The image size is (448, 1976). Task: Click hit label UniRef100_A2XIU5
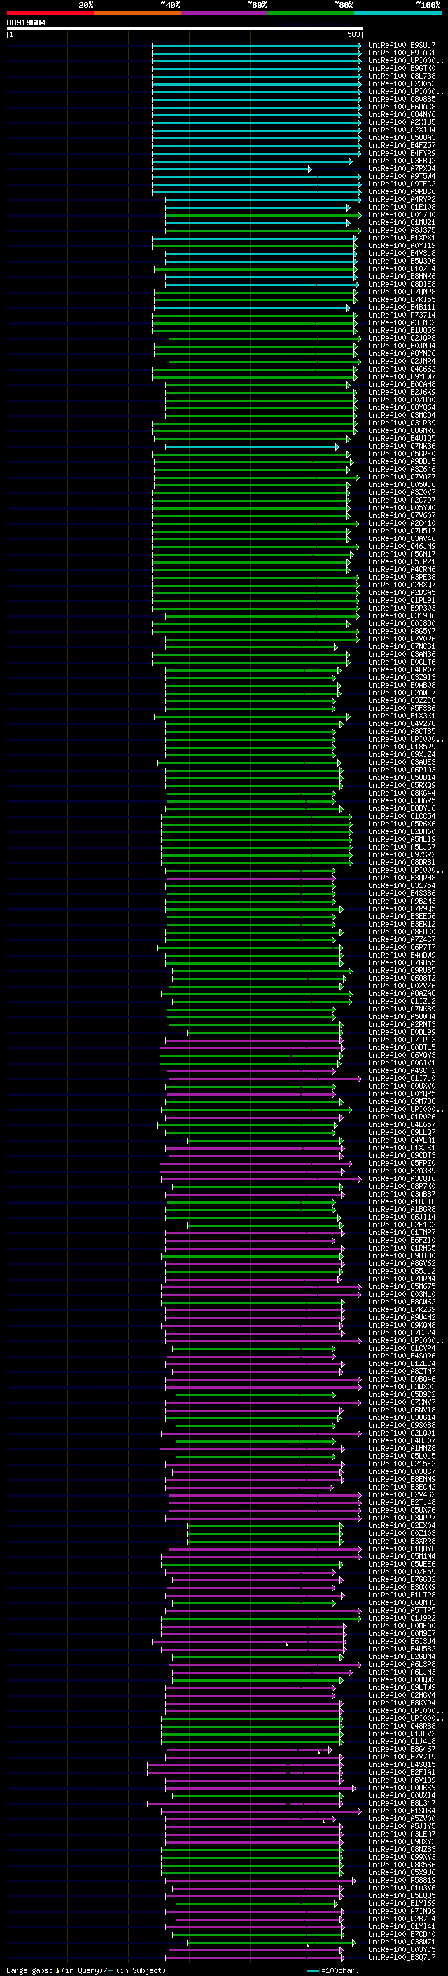[x=401, y=122]
